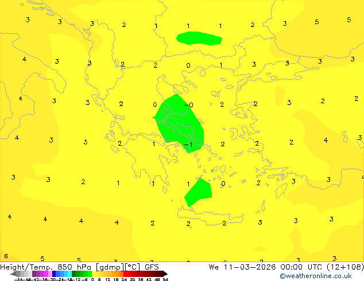The height and width of the screenshot is (281, 364).
Task: Click the dark maroon right arrow of the color scale
Action: (165, 274)
